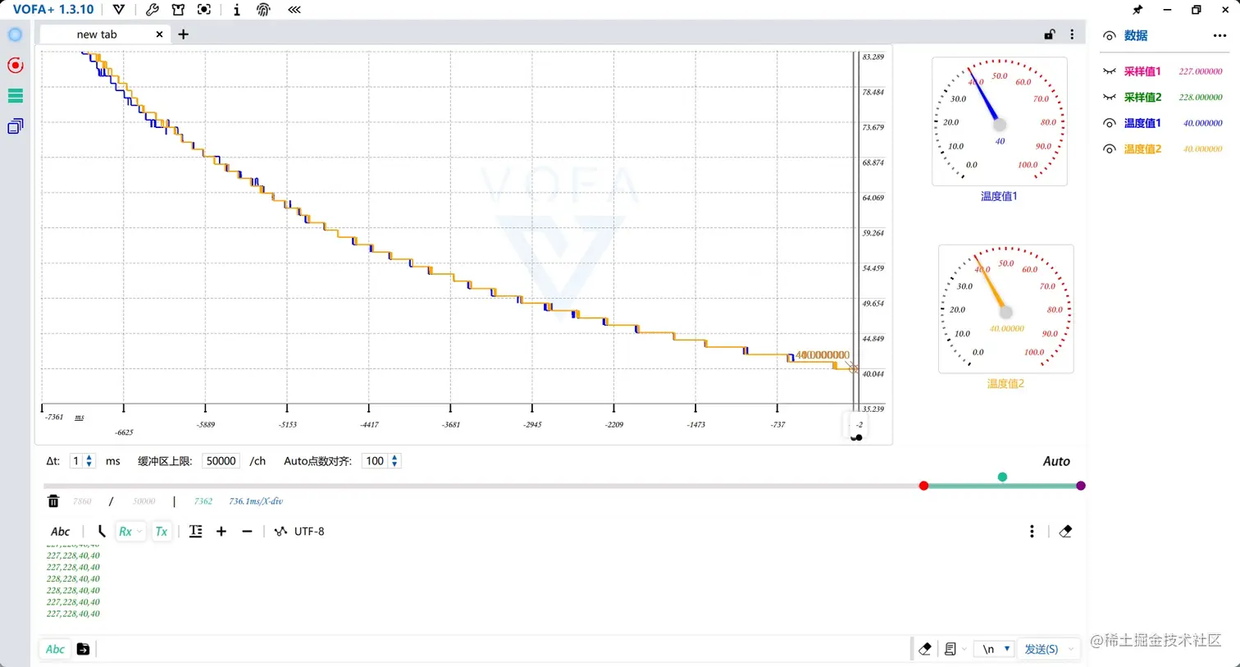The image size is (1240, 667).
Task: Open the script/history scroll icon dropdown
Action: (955, 649)
